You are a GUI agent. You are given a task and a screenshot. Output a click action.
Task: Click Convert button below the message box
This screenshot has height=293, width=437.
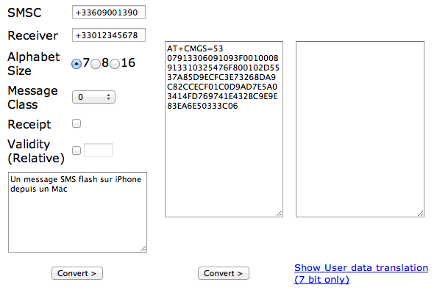click(77, 273)
